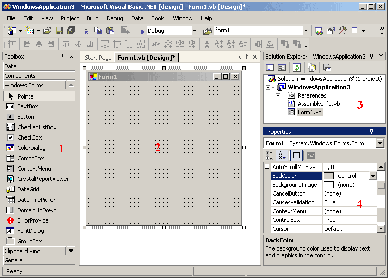The height and width of the screenshot is (278, 388).
Task: Open the Properties object selector dropdown
Action: click(x=380, y=143)
